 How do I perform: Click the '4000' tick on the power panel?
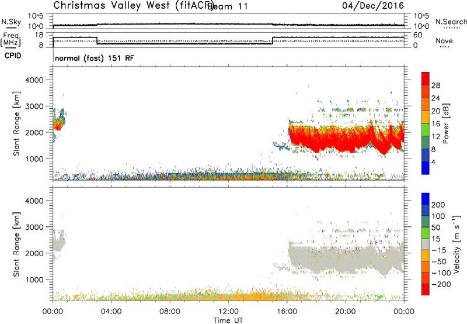(34, 80)
